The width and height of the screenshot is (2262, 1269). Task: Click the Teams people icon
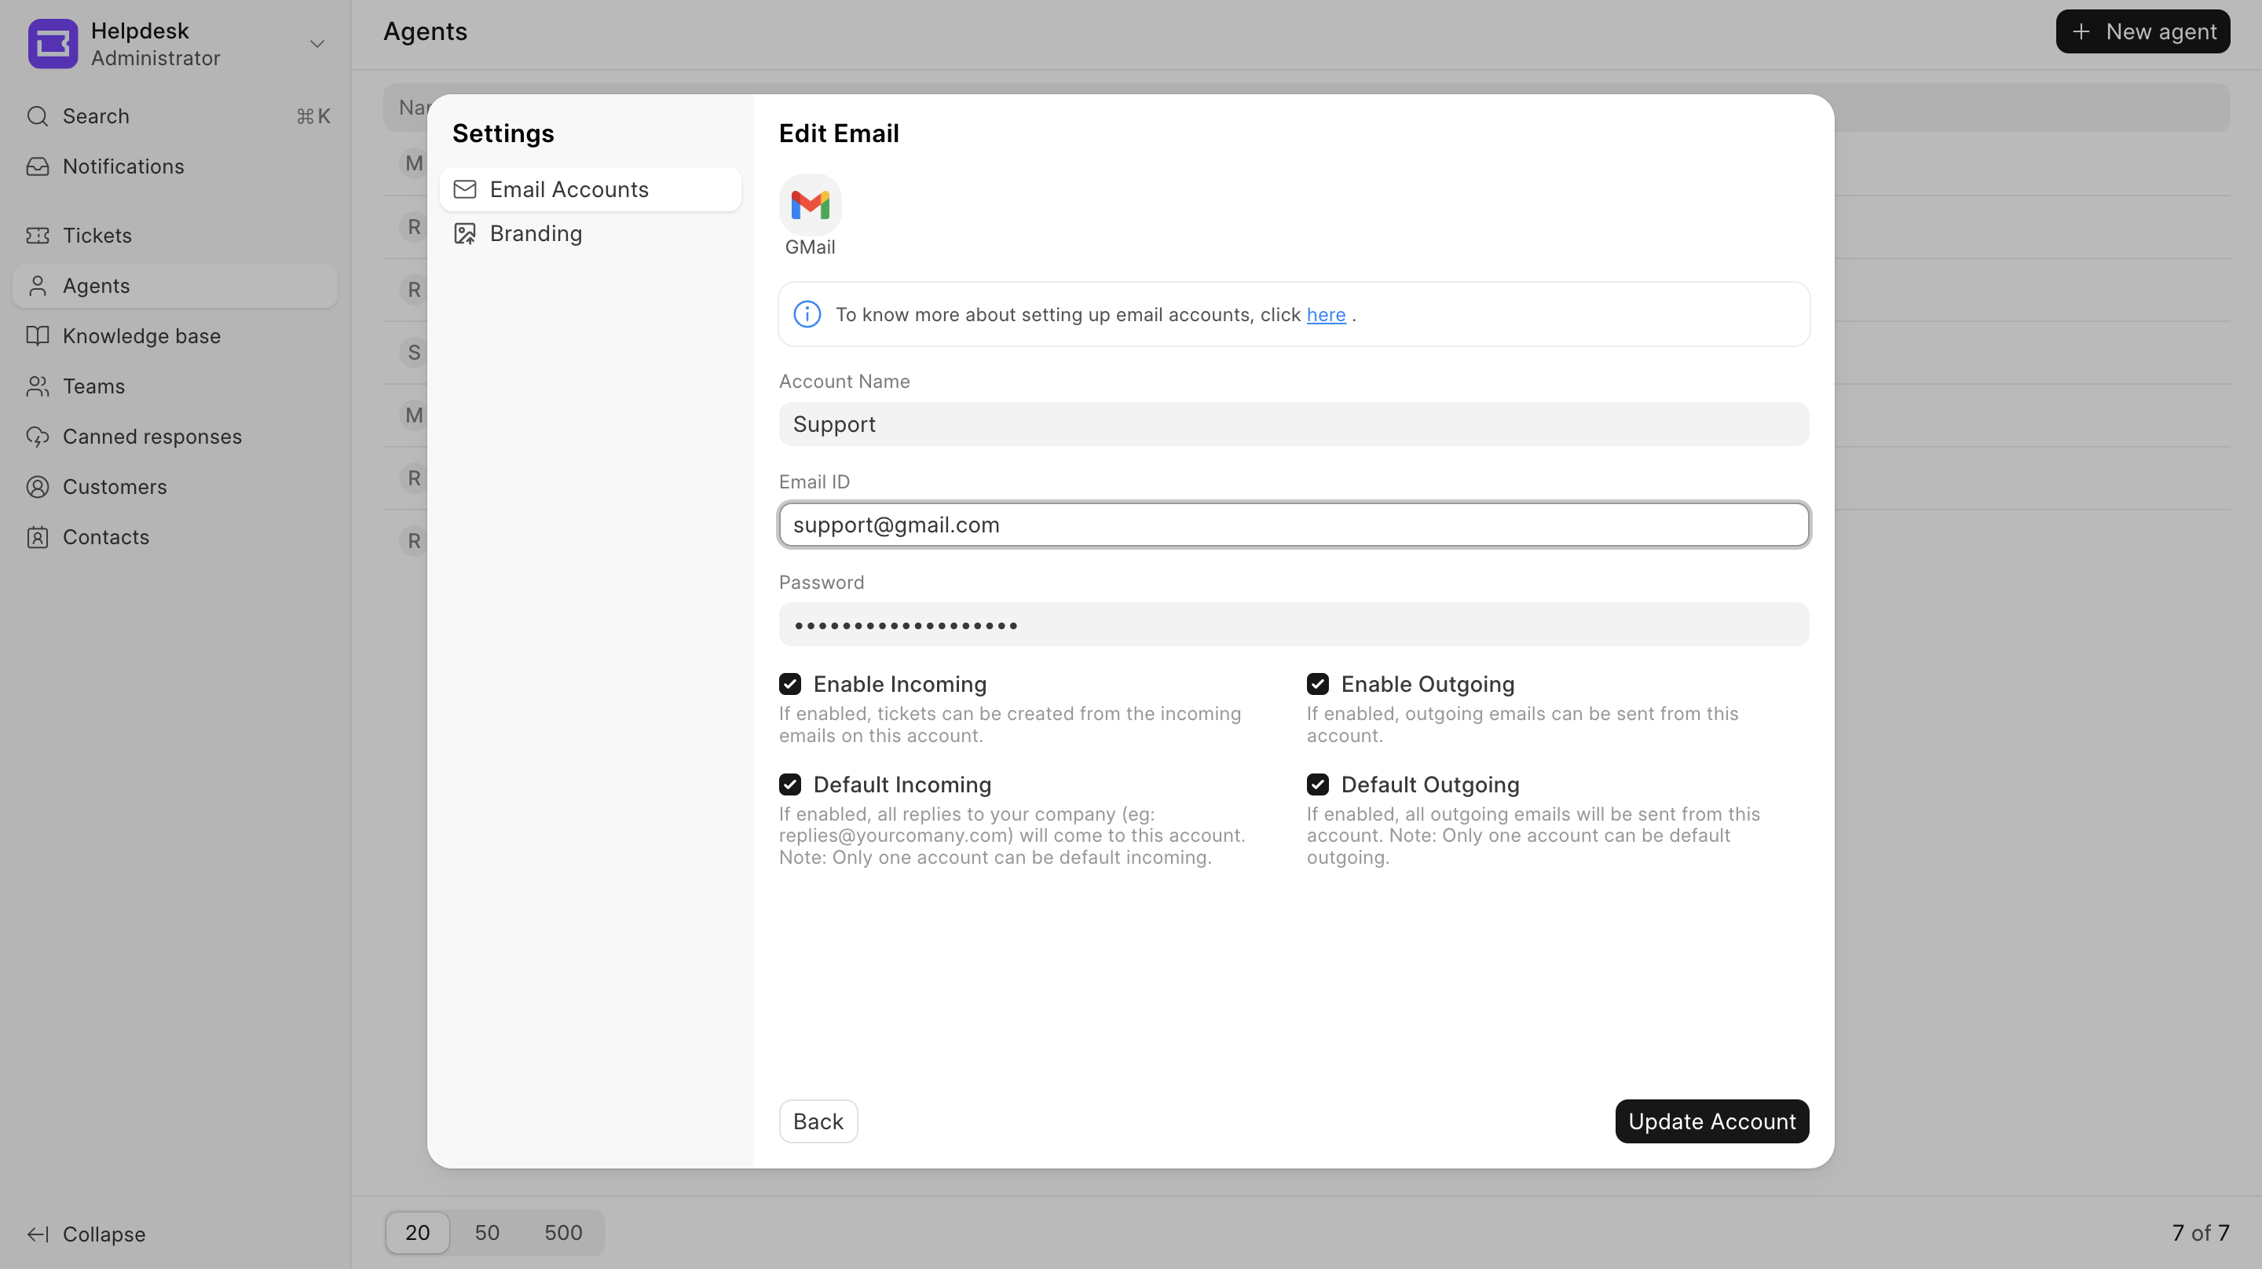tap(37, 386)
